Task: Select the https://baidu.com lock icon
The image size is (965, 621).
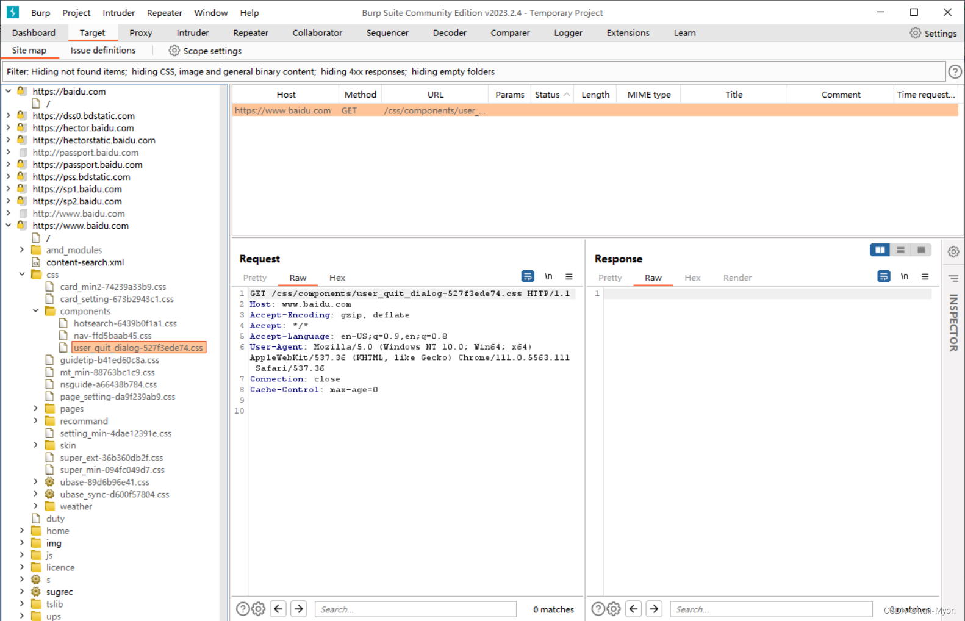Action: [22, 91]
